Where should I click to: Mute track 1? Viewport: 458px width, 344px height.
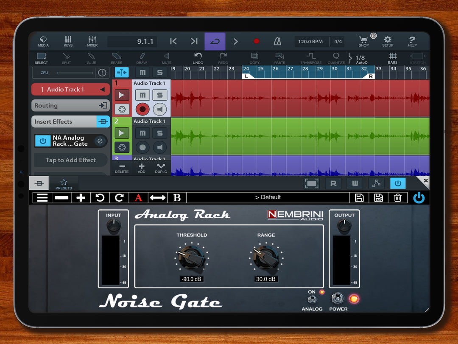[142, 95]
